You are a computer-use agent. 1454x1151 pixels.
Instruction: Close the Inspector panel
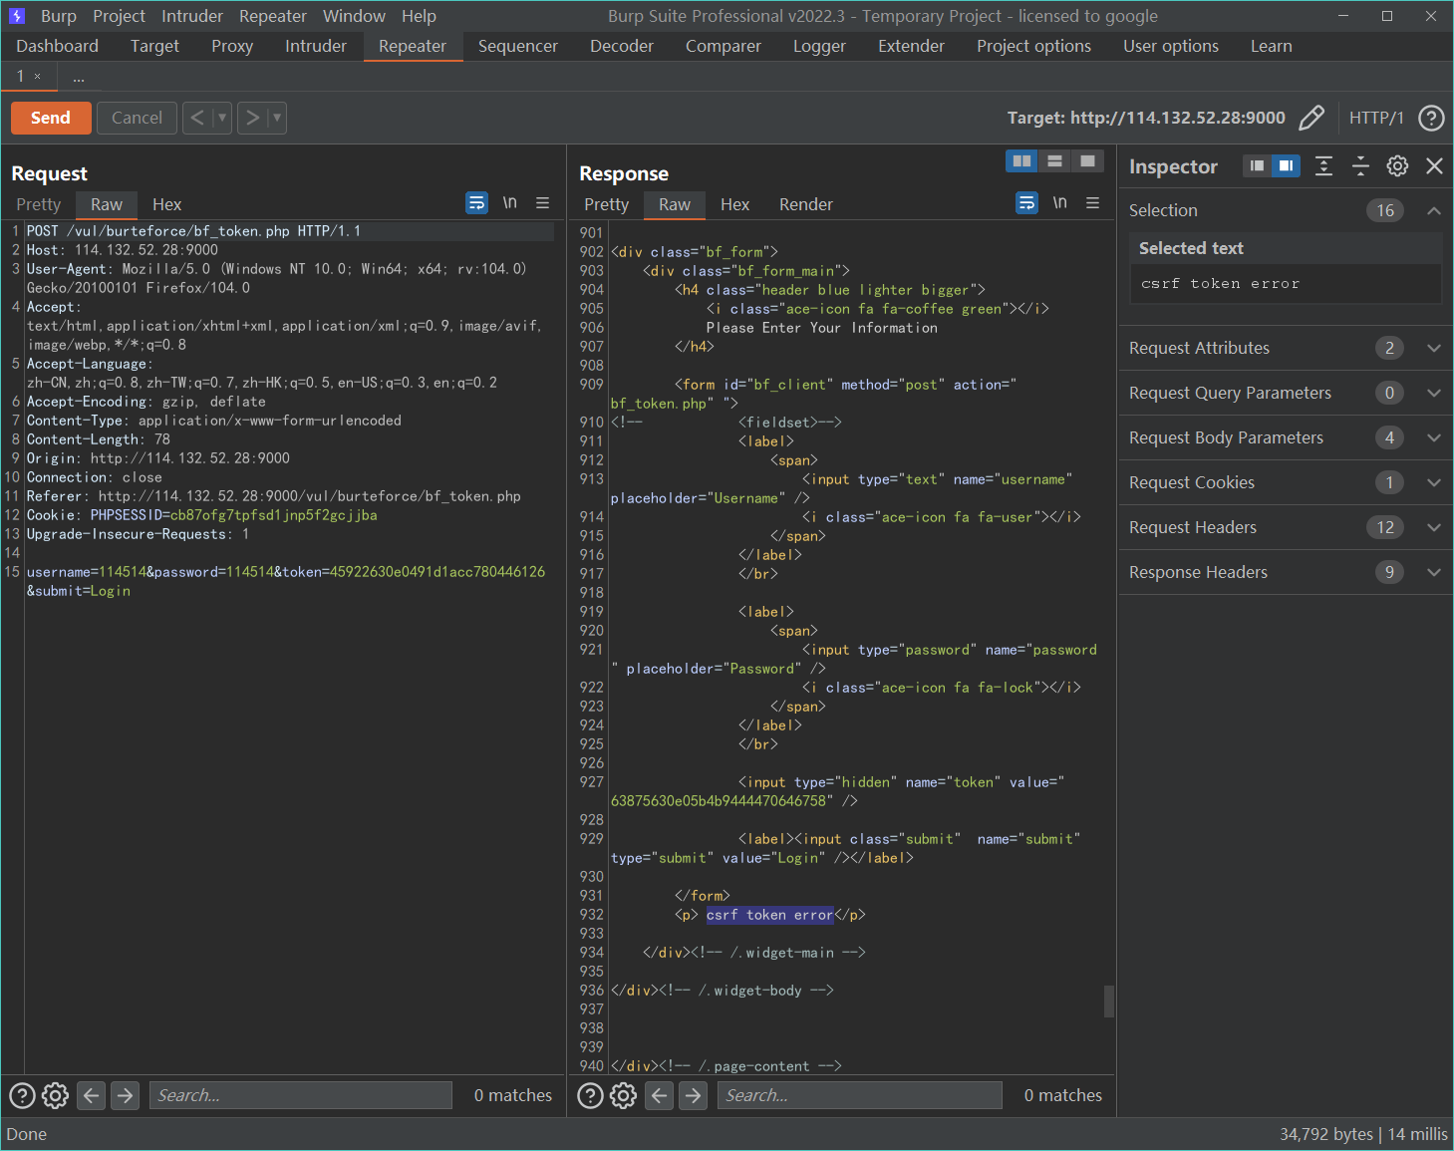(1434, 165)
